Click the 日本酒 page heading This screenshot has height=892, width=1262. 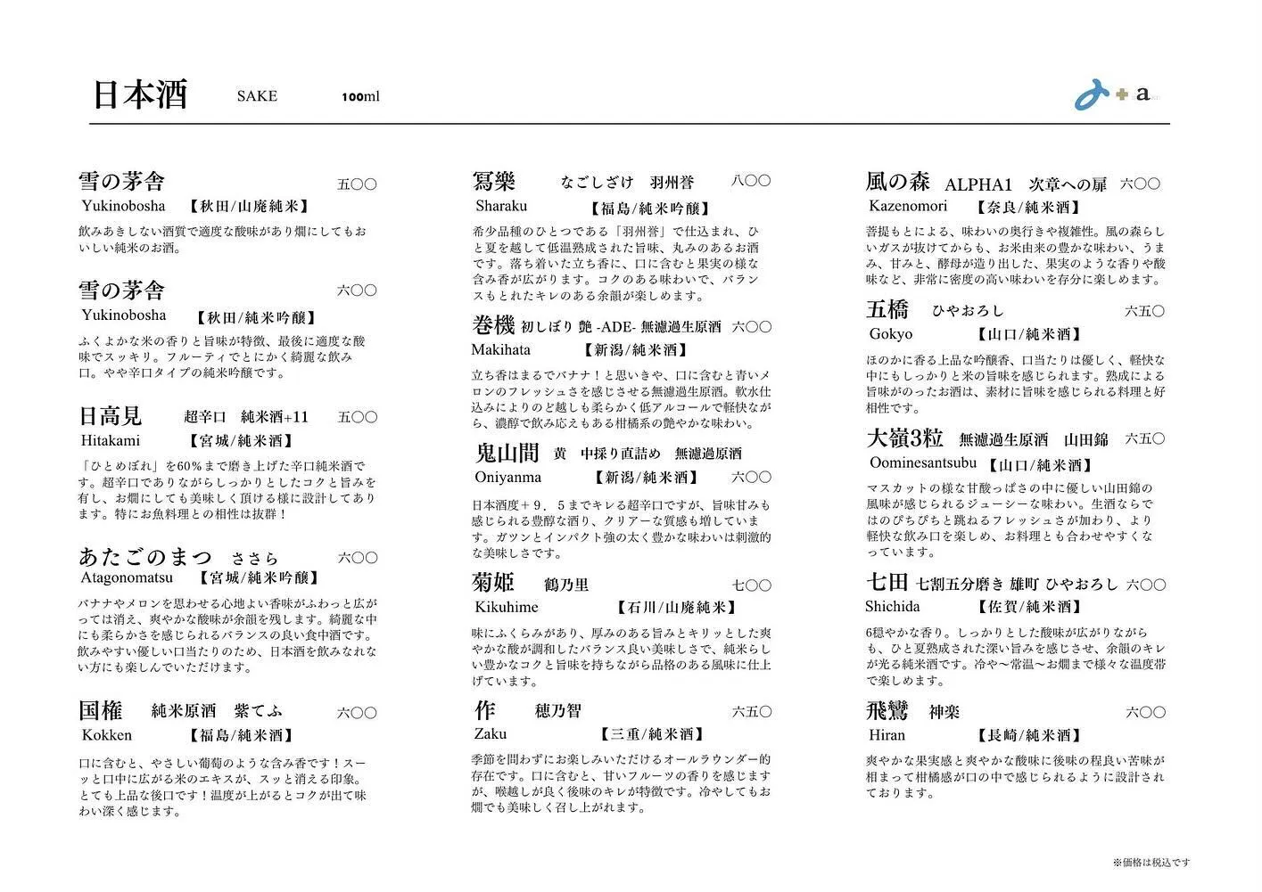141,94
